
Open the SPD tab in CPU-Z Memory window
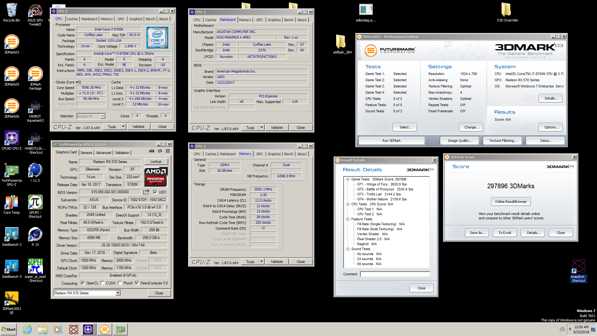click(x=259, y=154)
